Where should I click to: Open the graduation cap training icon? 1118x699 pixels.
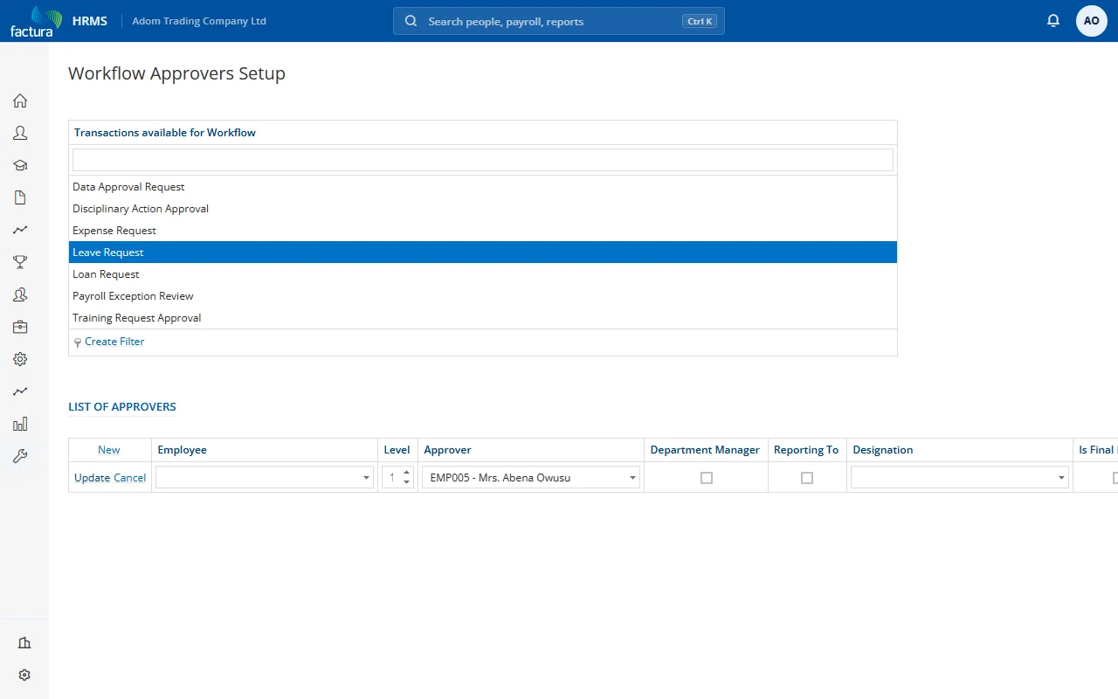(20, 165)
